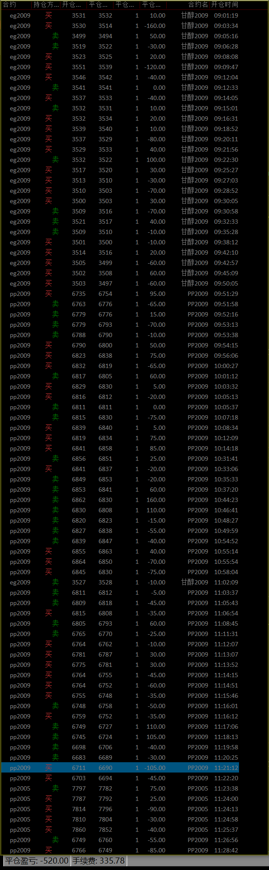The width and height of the screenshot is (269, 870).
Task: Sort by the 持仓方 direction column header
Action: pyautogui.click(x=46, y=5)
